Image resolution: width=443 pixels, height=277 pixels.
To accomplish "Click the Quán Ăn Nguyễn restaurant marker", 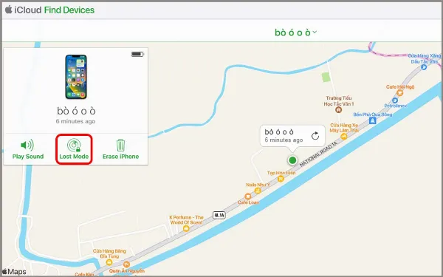I will (x=126, y=264).
